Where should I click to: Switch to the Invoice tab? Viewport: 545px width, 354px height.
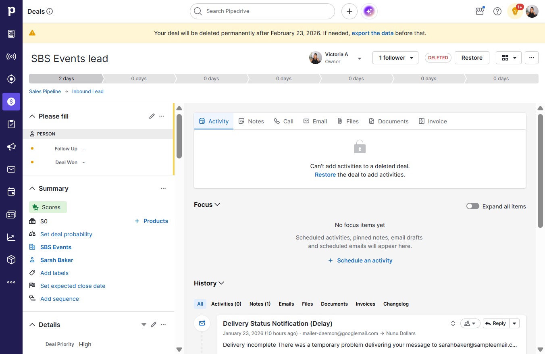433,121
